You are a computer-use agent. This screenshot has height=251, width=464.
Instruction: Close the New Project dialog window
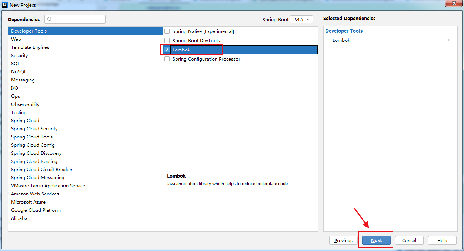453,3
